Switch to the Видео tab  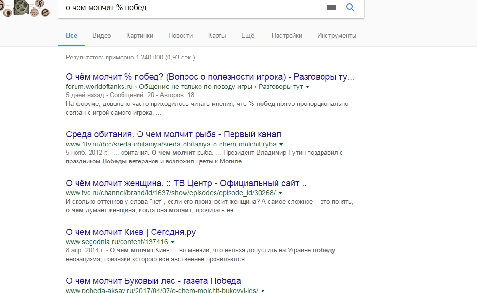point(102,35)
